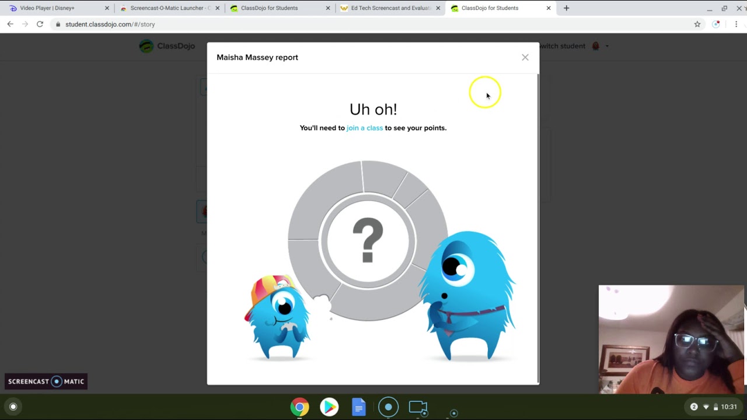Image resolution: width=747 pixels, height=420 pixels.
Task: Click the Wi-Fi status icon in tray
Action: (706, 407)
